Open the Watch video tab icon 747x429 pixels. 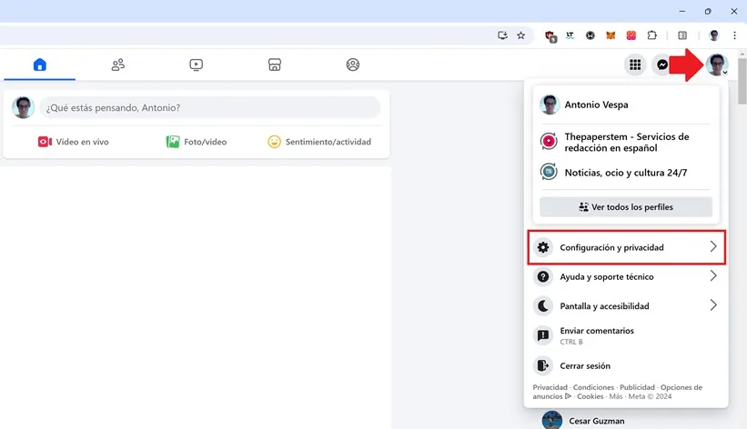point(196,65)
